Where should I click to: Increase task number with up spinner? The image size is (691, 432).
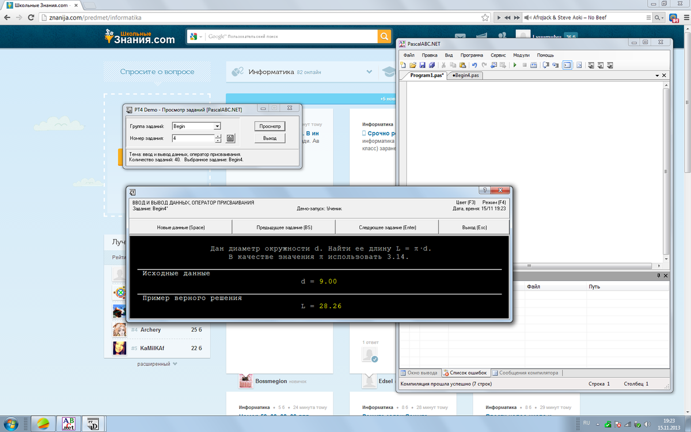point(218,136)
